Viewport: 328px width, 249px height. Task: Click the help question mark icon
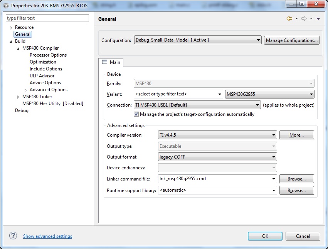tap(13, 236)
